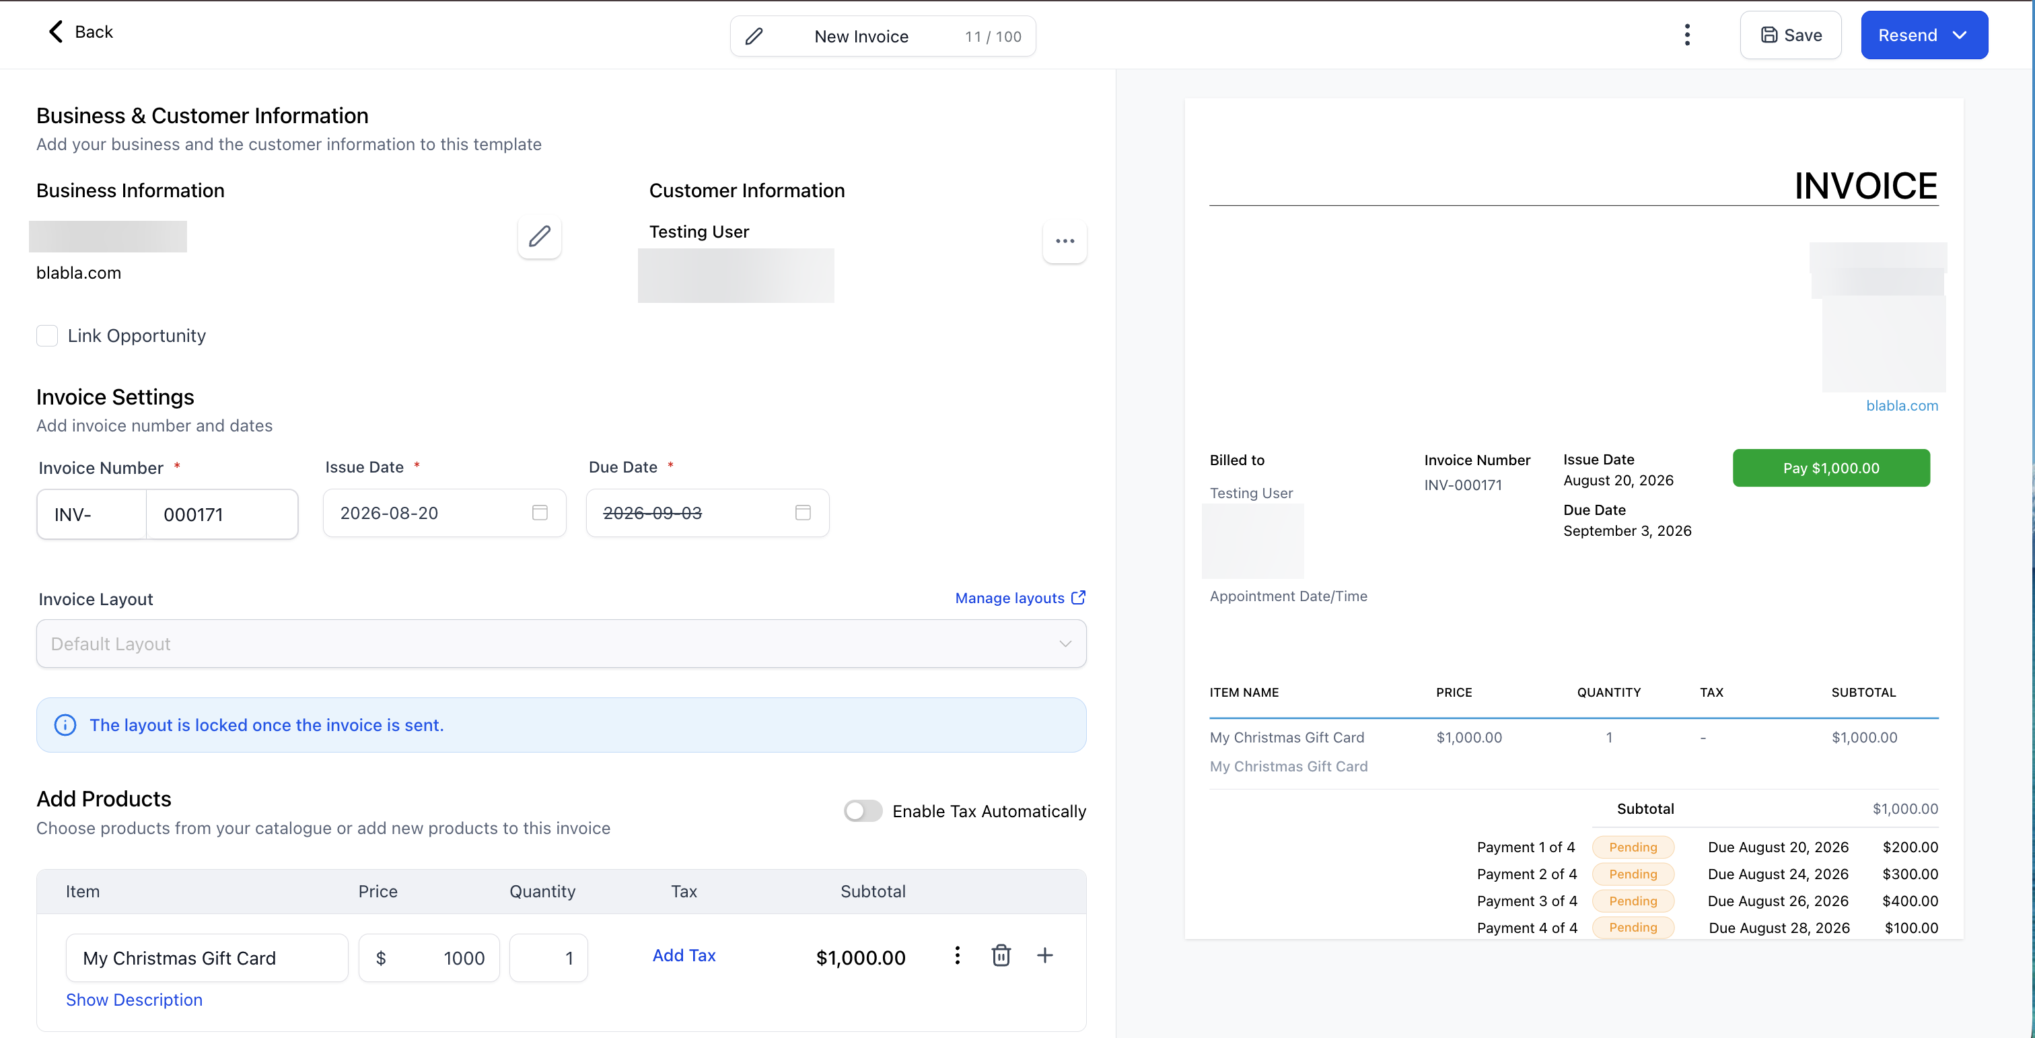Click the Due Date field 2026-09-03
This screenshot has height=1038, width=2035.
tap(707, 513)
